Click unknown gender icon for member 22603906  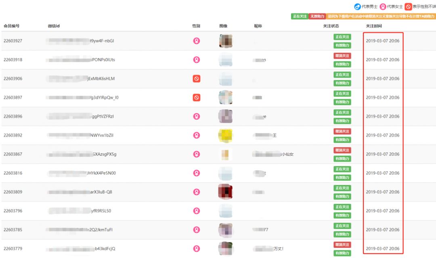pos(197,79)
